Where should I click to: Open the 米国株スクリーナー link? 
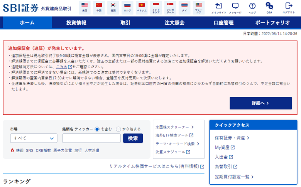pyautogui.click(x=174, y=127)
